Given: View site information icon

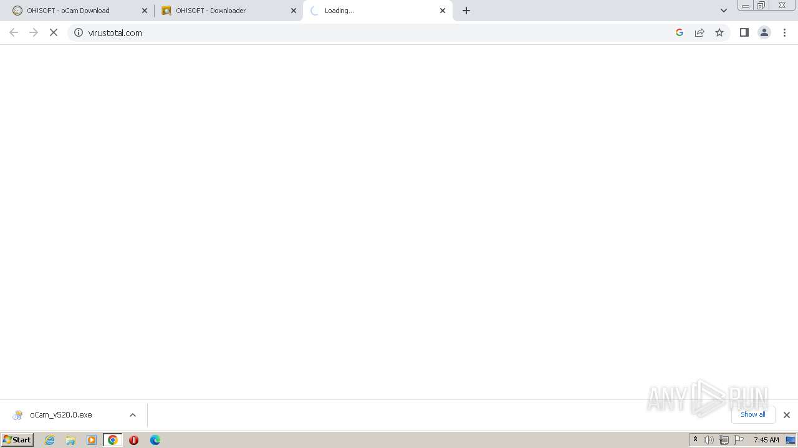Looking at the screenshot, I should 79,32.
